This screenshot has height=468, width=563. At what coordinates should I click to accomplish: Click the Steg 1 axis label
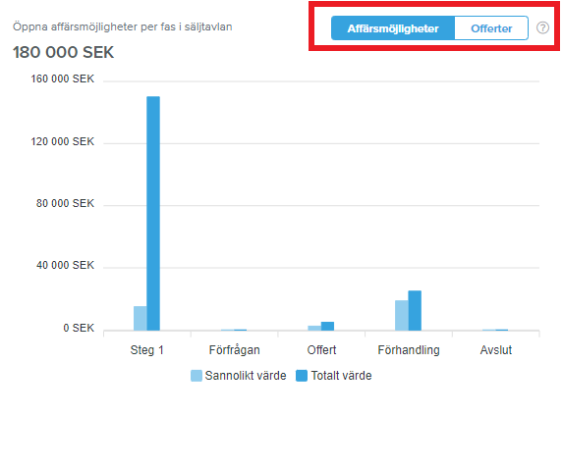point(146,350)
